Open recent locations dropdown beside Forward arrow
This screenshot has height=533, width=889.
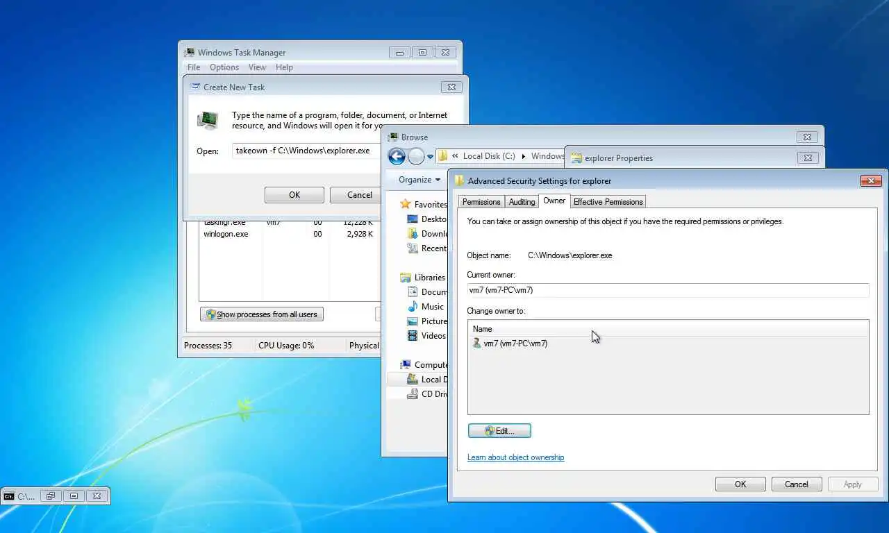click(430, 157)
